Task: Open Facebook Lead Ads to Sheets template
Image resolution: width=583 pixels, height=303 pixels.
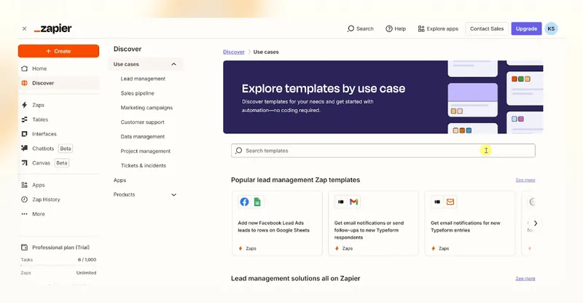Action: (277, 223)
